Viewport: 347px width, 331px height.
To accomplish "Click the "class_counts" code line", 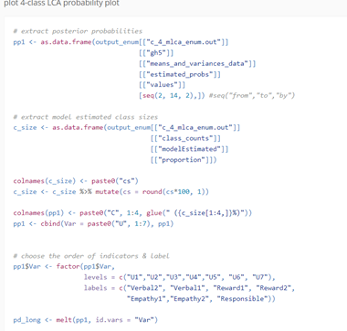I will 185,138.
